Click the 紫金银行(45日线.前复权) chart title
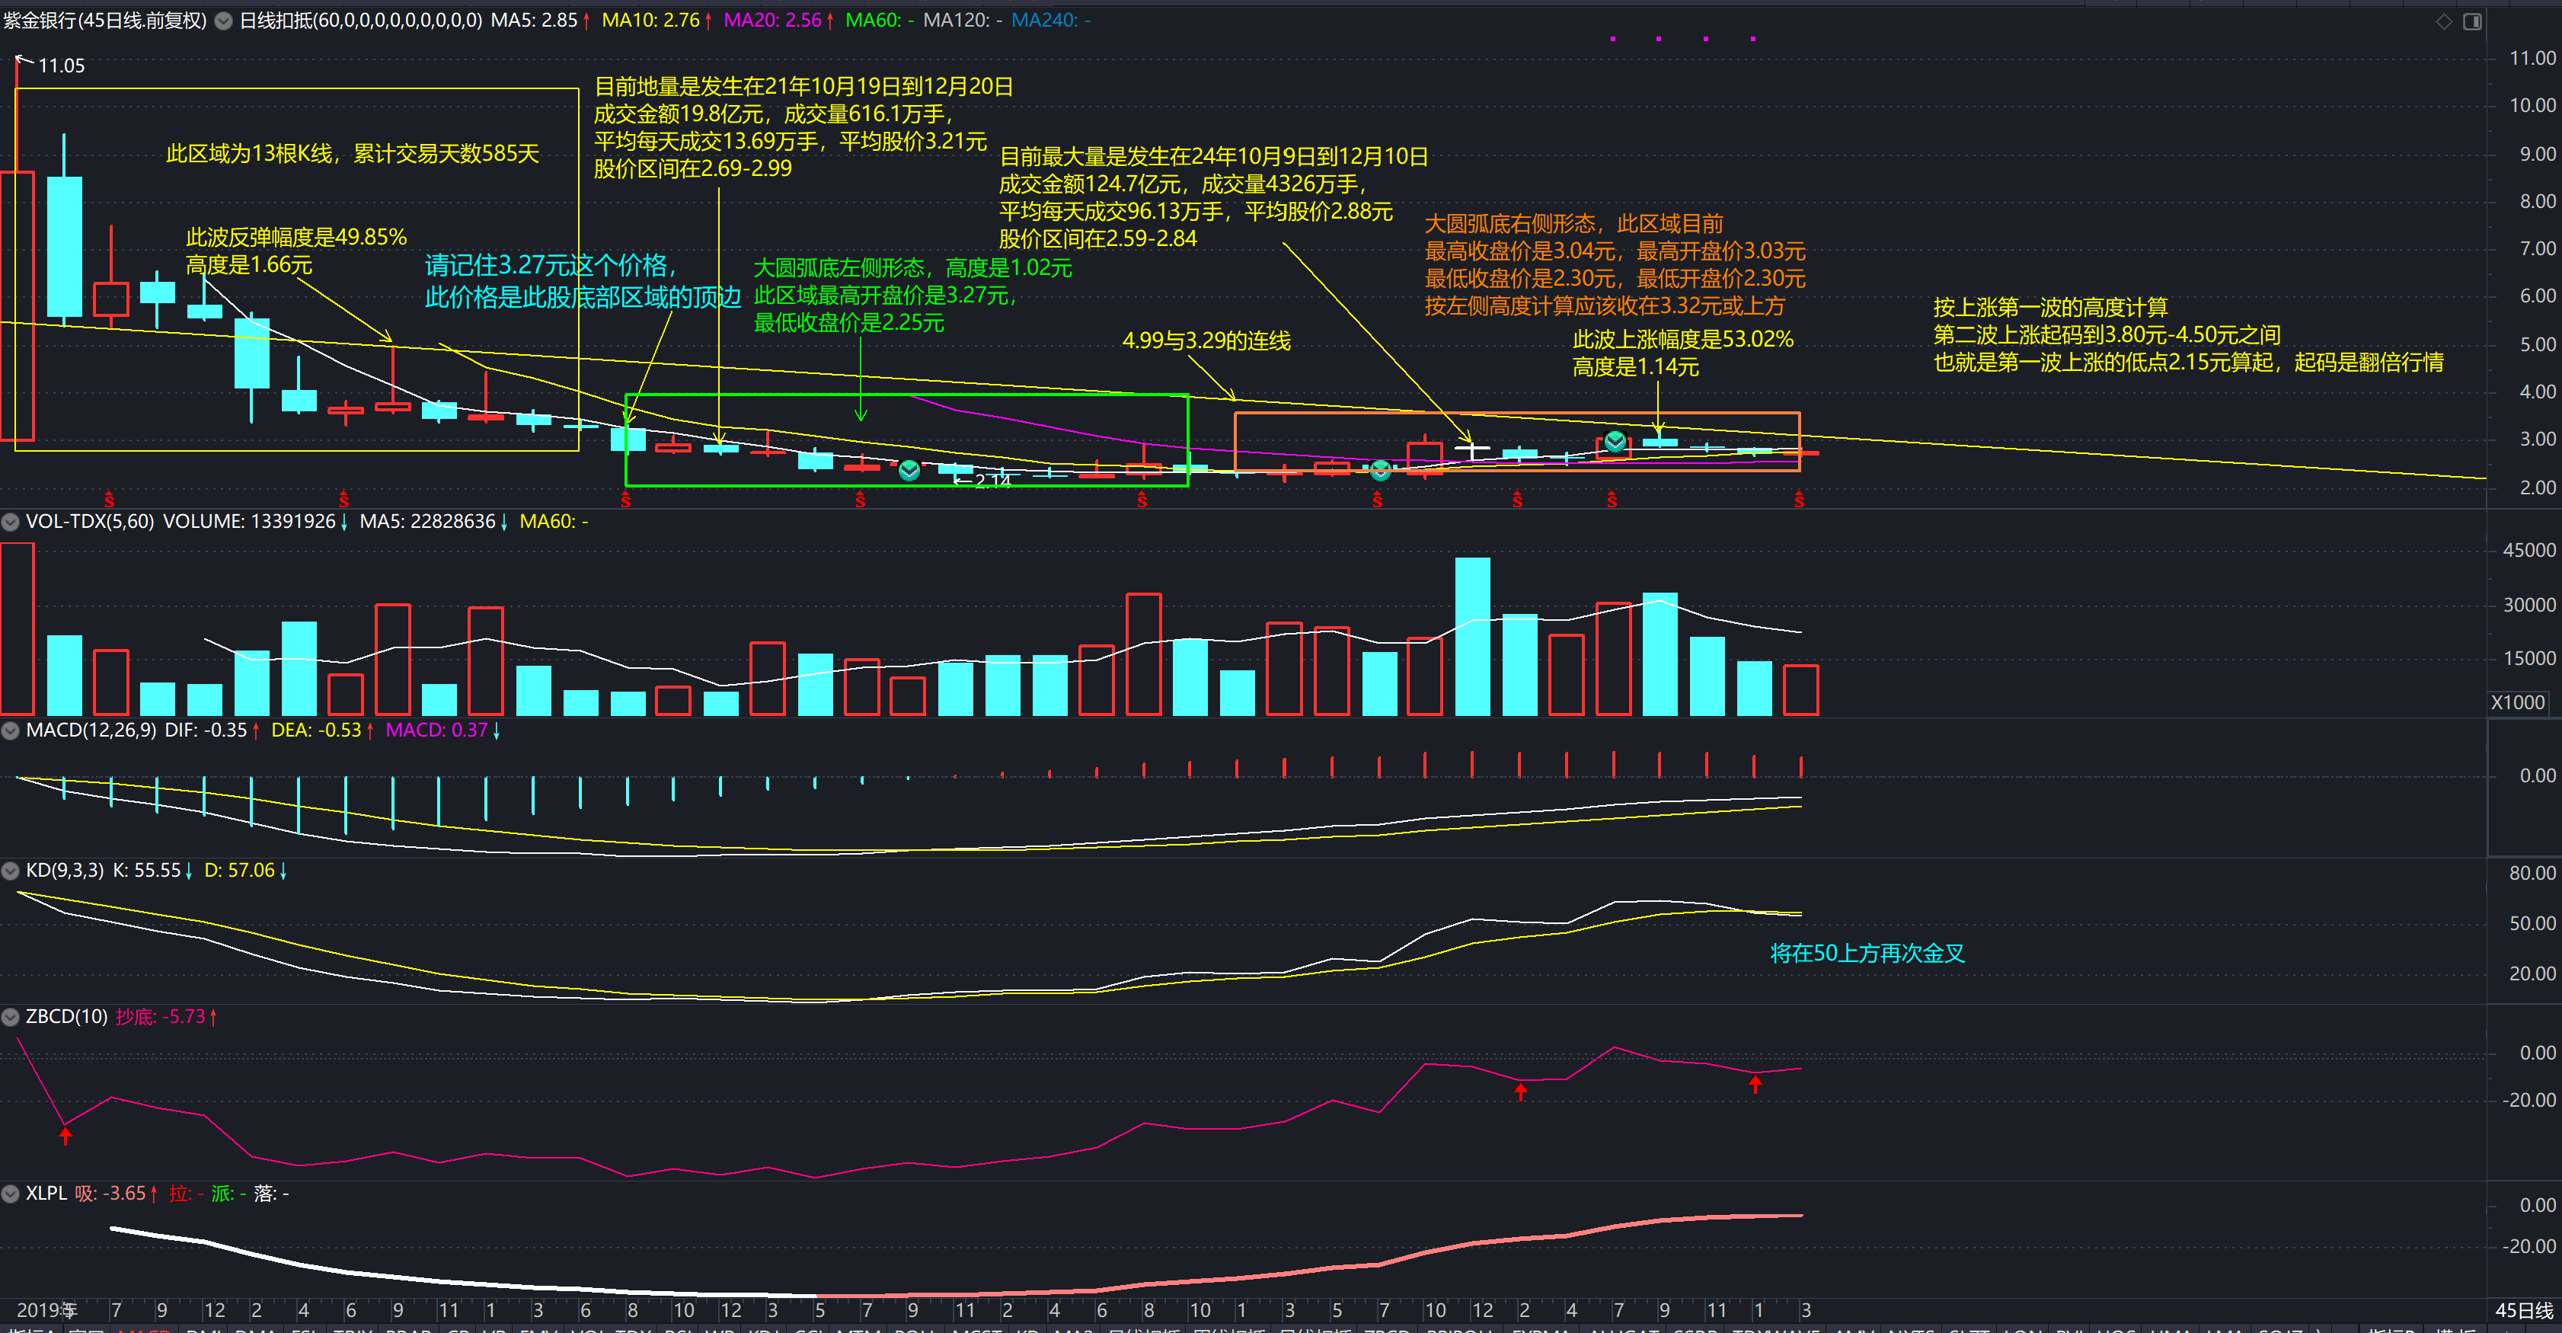 pyautogui.click(x=104, y=20)
